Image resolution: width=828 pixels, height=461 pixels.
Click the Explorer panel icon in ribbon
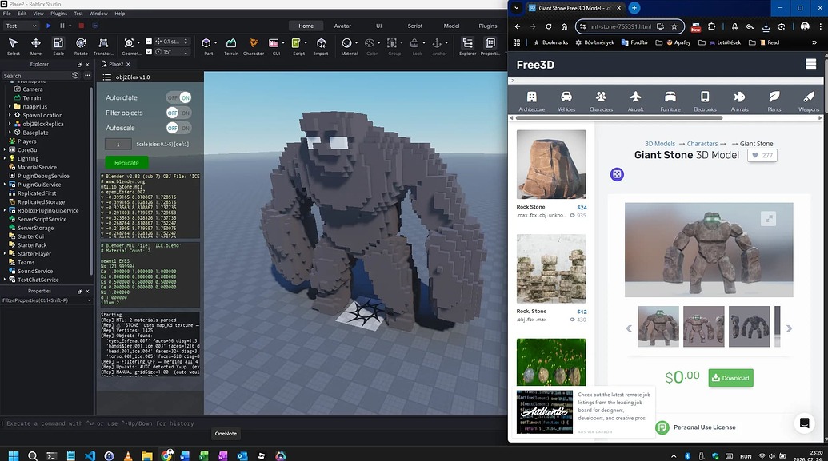[x=467, y=46]
